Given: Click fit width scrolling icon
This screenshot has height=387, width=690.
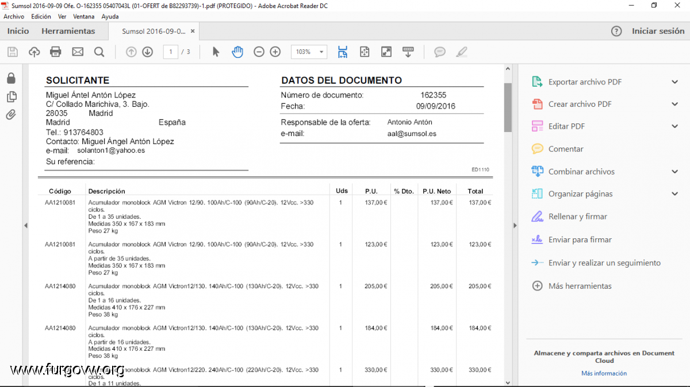Looking at the screenshot, I should (343, 52).
